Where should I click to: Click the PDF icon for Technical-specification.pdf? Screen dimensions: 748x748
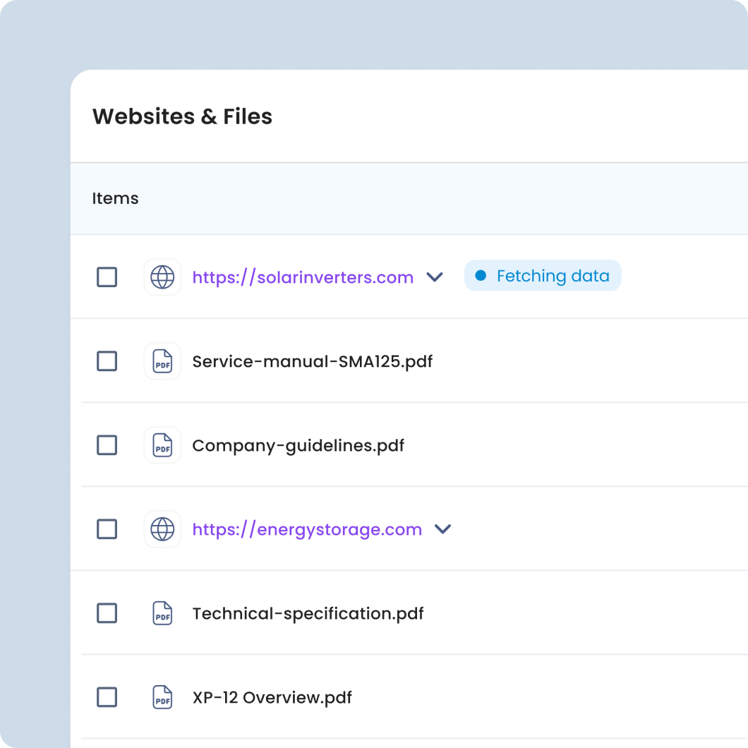162,613
